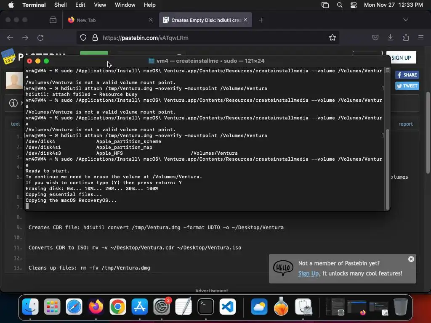
Task: Open Google Chrome from the Dock
Action: (118, 306)
